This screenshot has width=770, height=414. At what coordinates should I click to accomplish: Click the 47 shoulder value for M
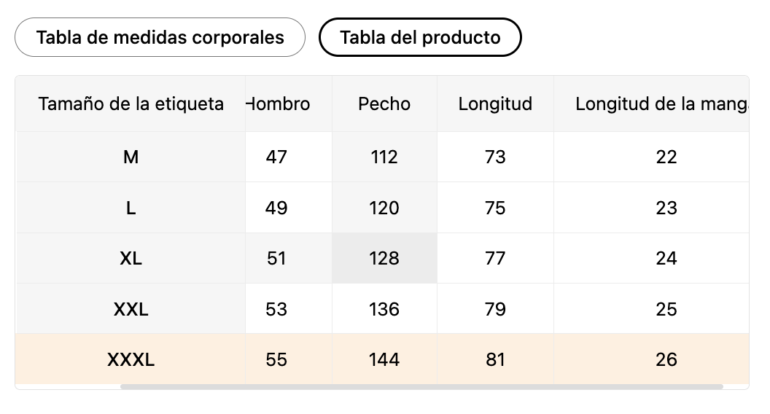[x=276, y=157]
